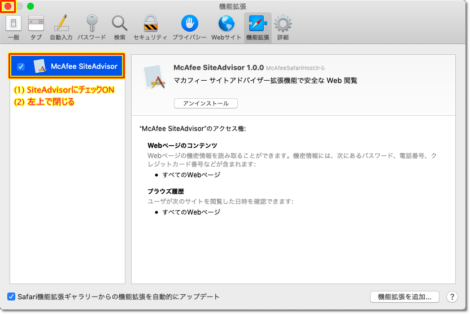Open the タブ (Tabs) preferences pane
The height and width of the screenshot is (314, 470).
tap(36, 28)
